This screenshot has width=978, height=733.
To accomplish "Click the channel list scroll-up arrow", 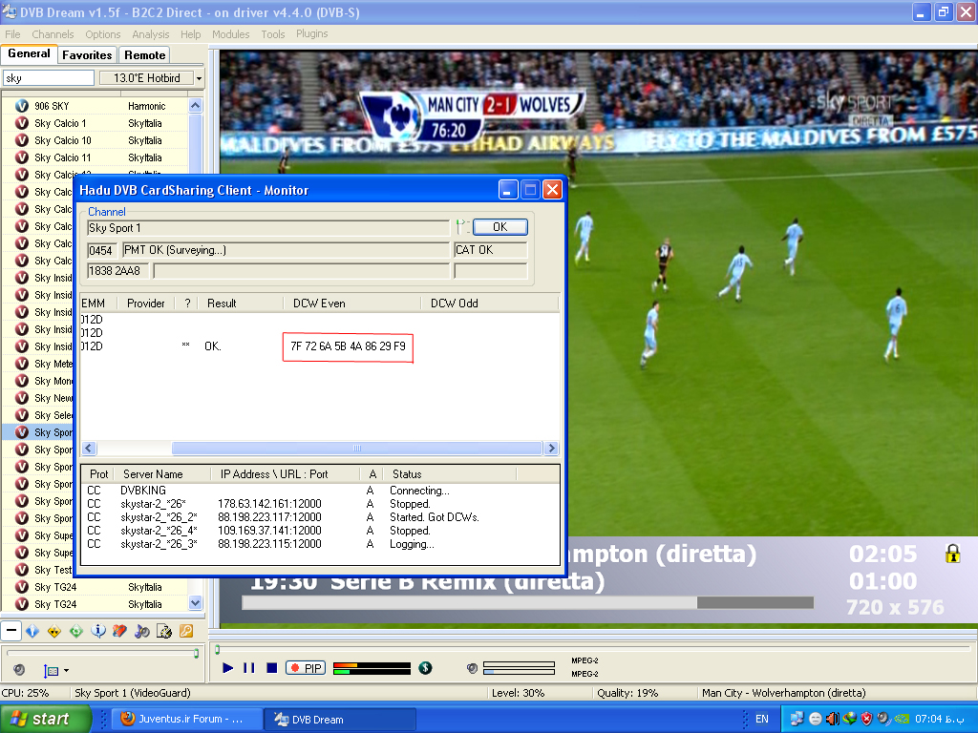I will (195, 105).
